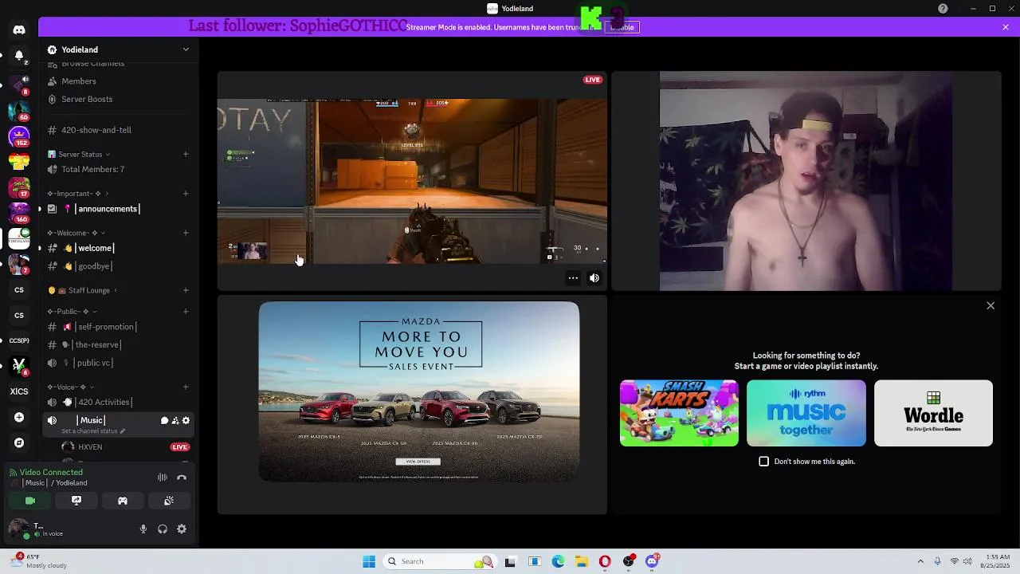Screen dimensions: 1020x574
Task: Click the Add a Server plus icon
Action: (x=19, y=417)
